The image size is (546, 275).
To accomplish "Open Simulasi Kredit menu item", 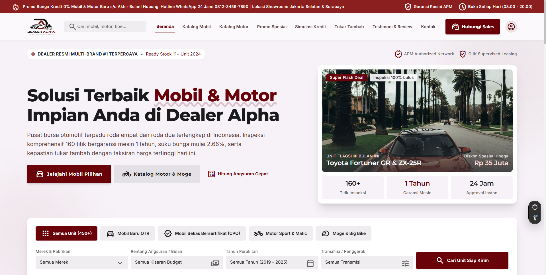I will point(310,27).
